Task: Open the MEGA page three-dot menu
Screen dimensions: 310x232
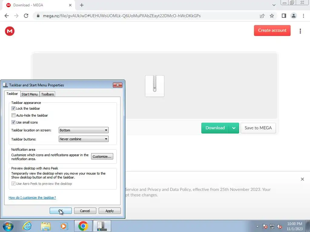Action: 300,31
